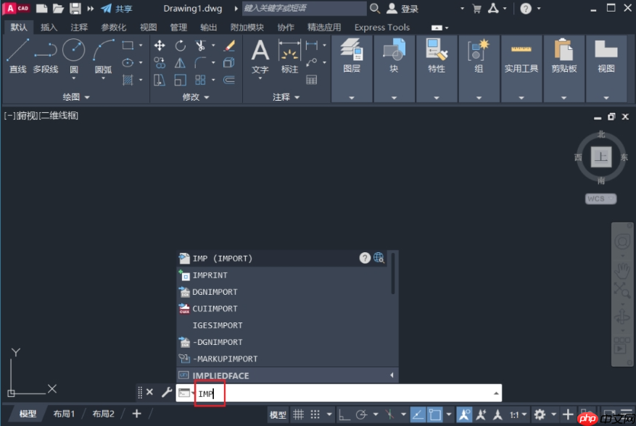Open the 实用工具 (Utilities) panel

521,68
